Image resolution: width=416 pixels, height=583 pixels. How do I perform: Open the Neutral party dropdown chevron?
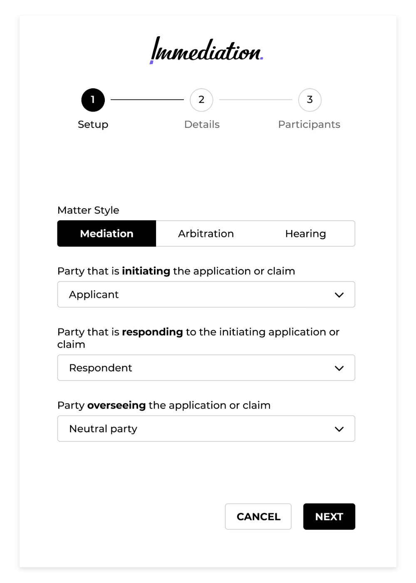point(340,429)
